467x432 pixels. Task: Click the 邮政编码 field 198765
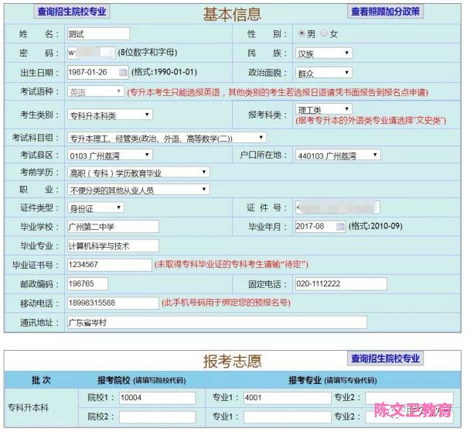coord(87,283)
